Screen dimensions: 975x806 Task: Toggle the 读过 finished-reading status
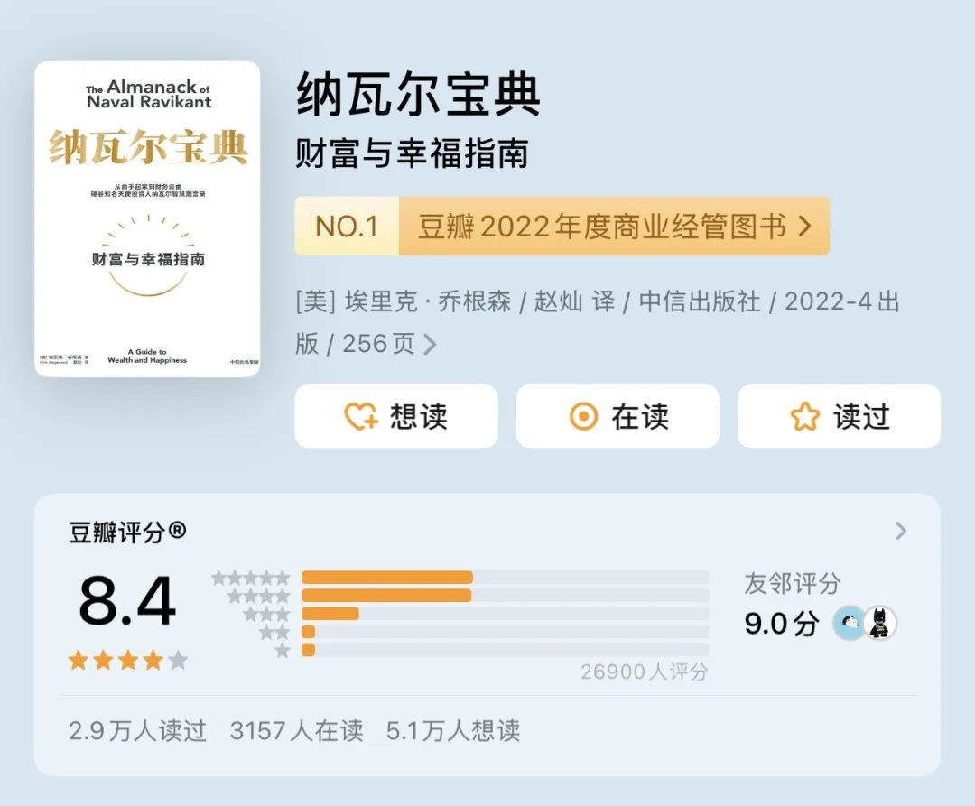pos(838,416)
